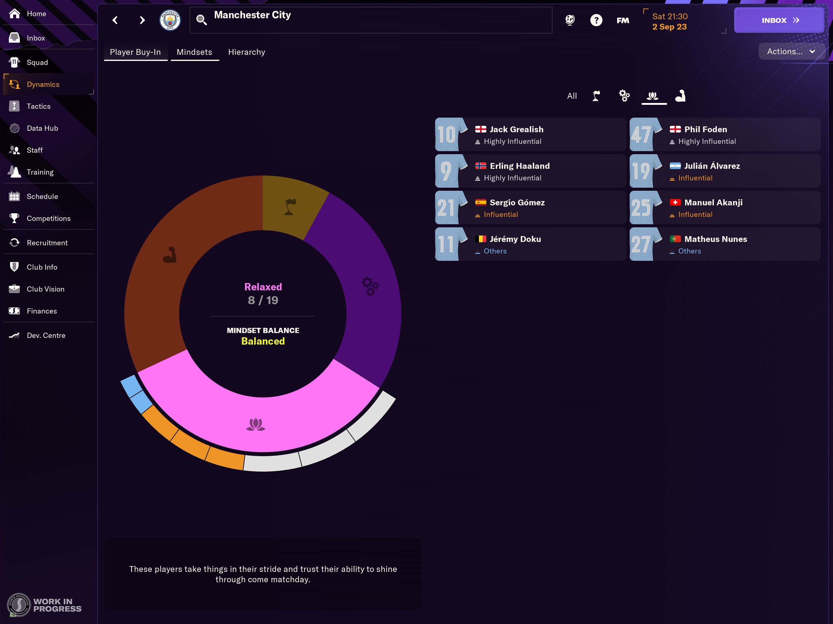Toggle the leadership flag filter active
The image size is (833, 624).
pyautogui.click(x=595, y=95)
